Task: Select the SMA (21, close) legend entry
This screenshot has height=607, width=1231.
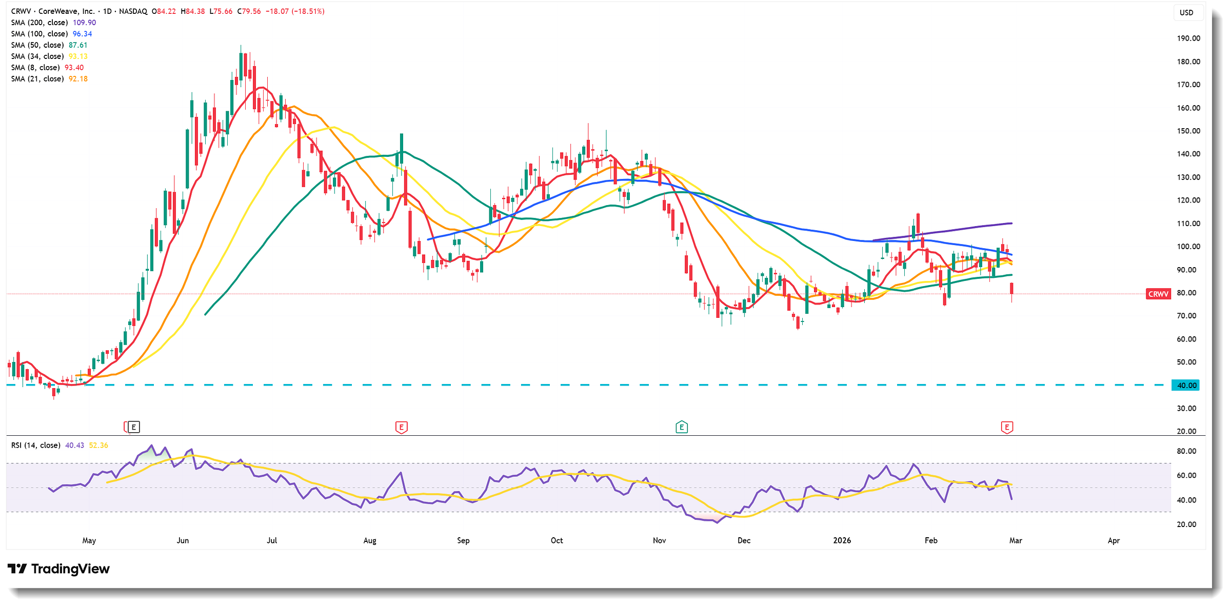Action: click(x=37, y=79)
